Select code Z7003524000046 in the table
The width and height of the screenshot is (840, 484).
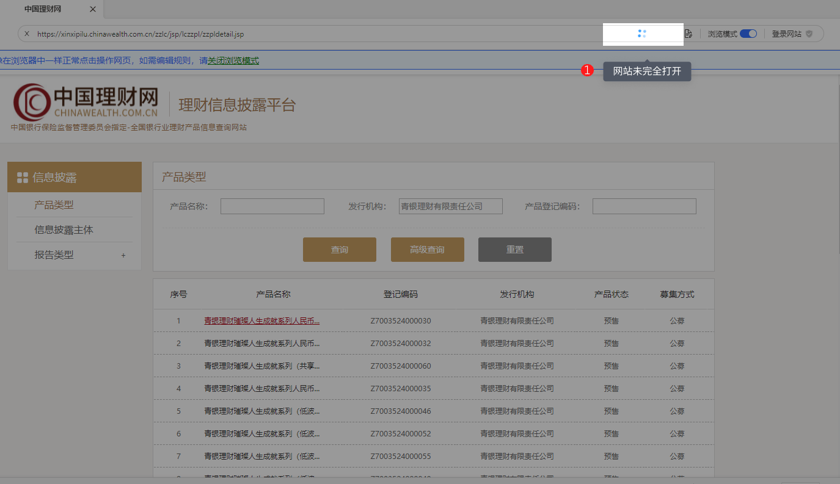(401, 411)
